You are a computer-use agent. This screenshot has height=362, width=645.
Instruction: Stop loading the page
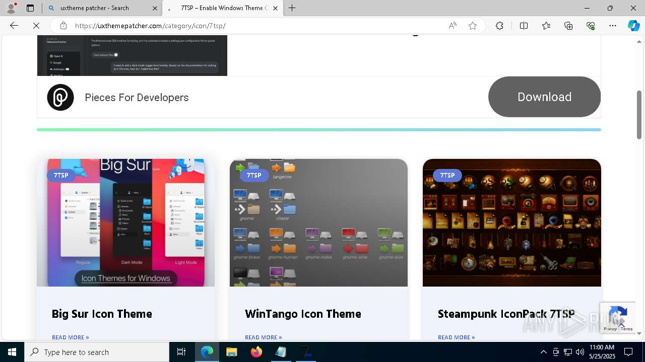pyautogui.click(x=36, y=26)
